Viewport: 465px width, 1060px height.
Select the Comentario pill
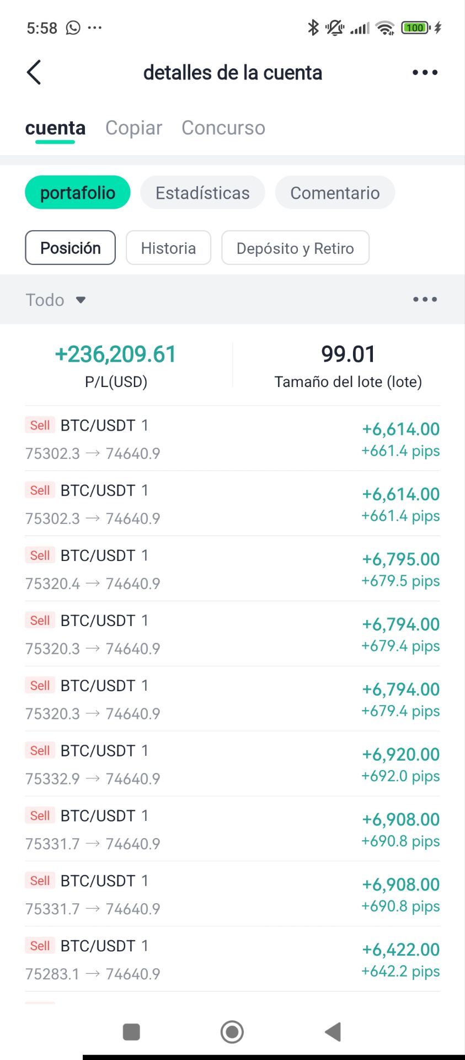click(335, 193)
